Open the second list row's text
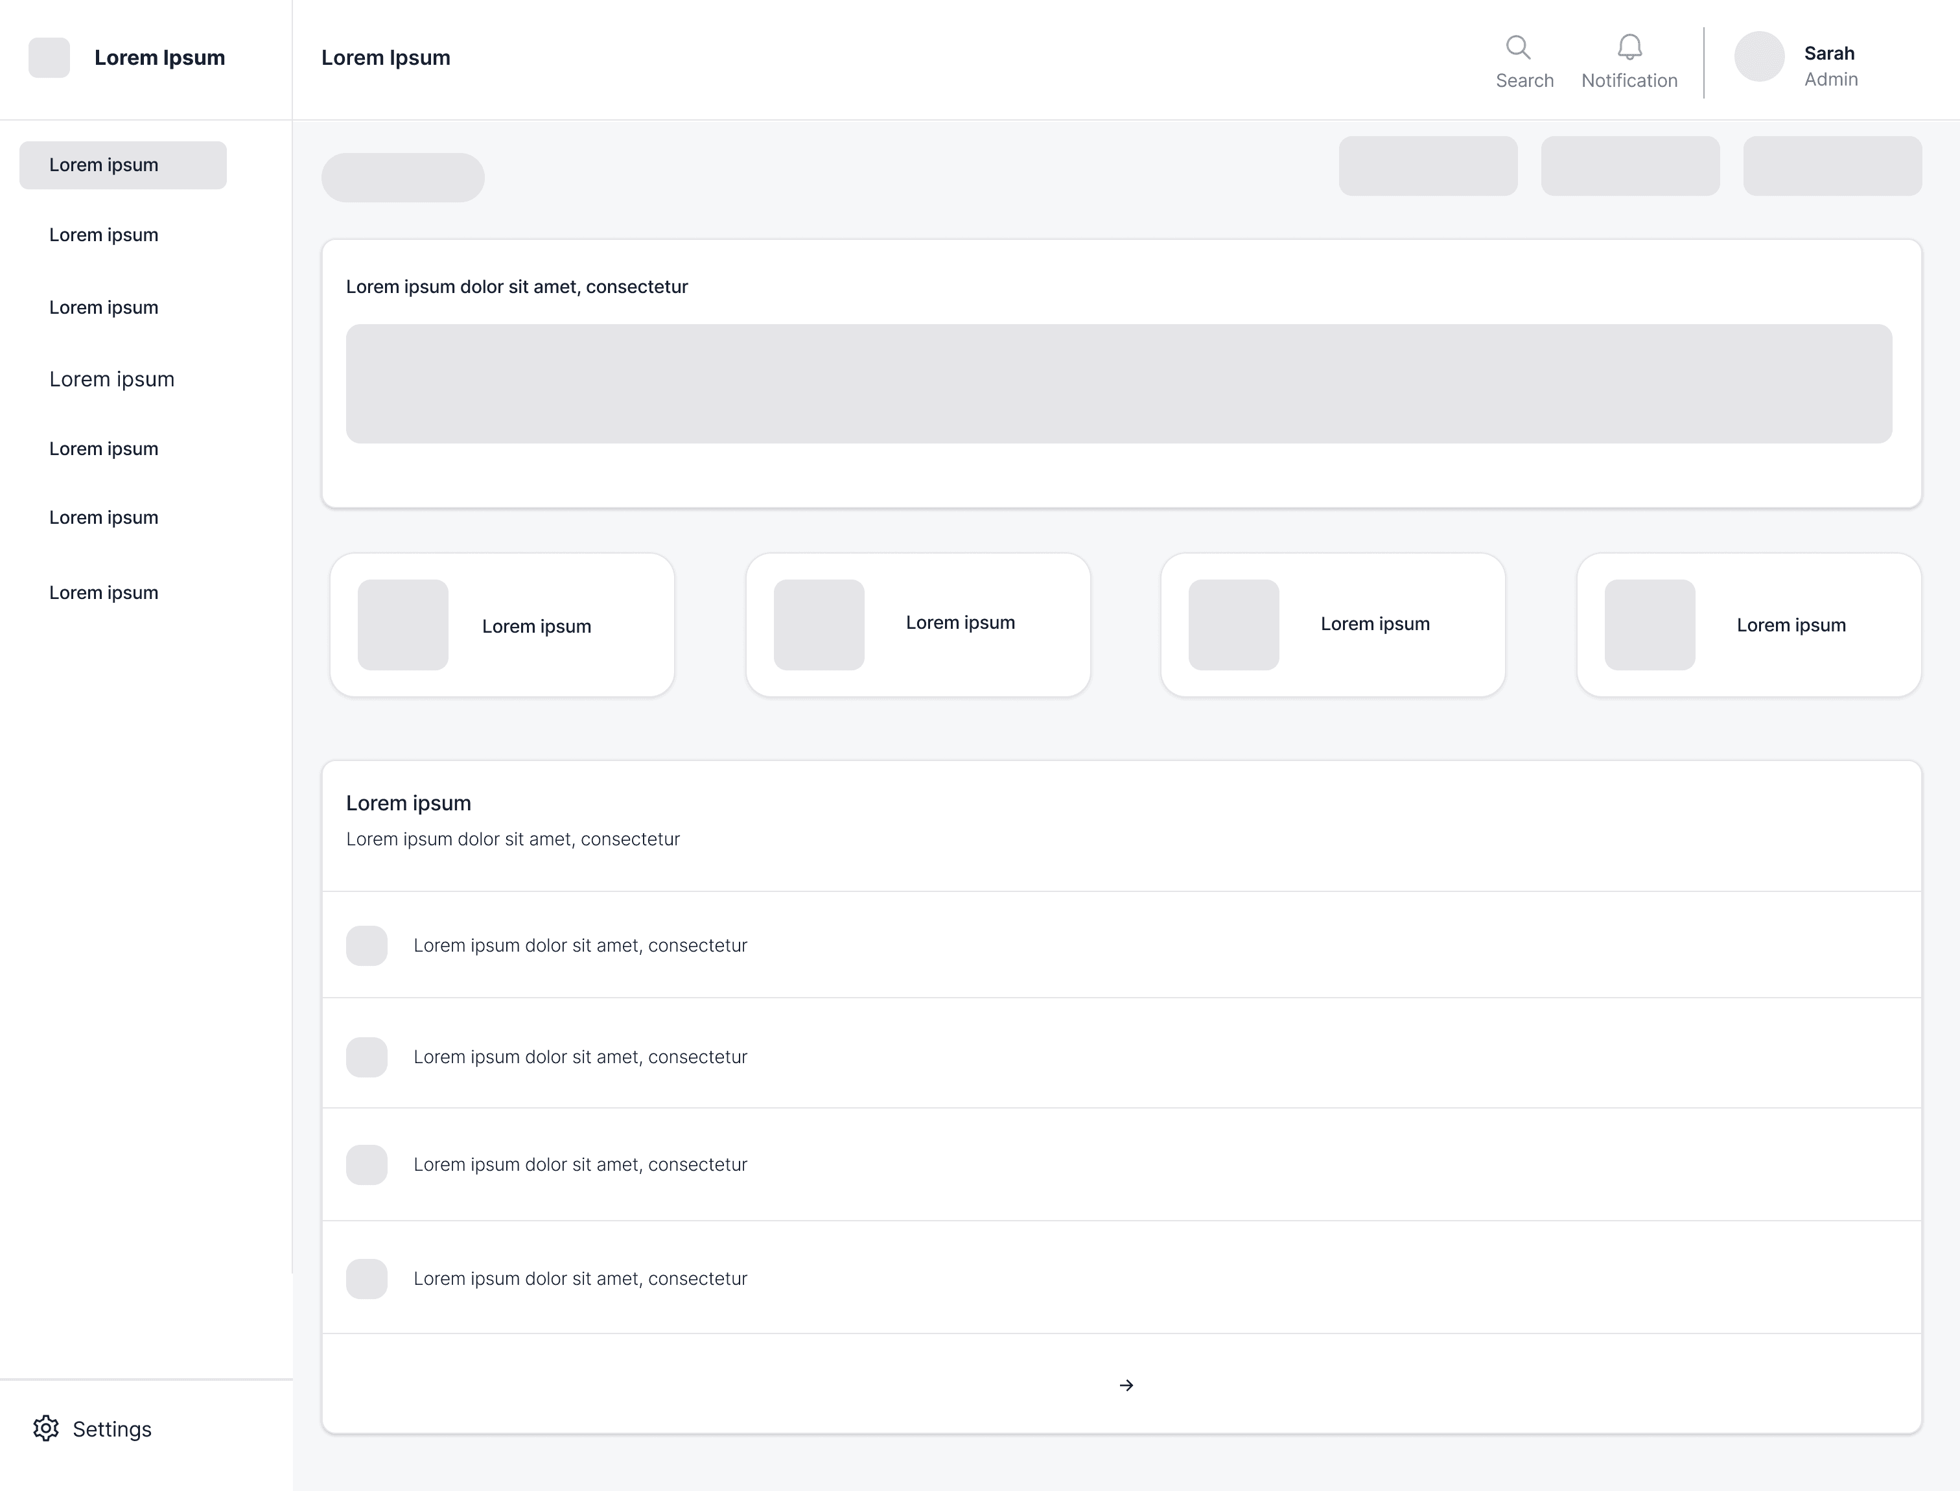 [x=580, y=1057]
